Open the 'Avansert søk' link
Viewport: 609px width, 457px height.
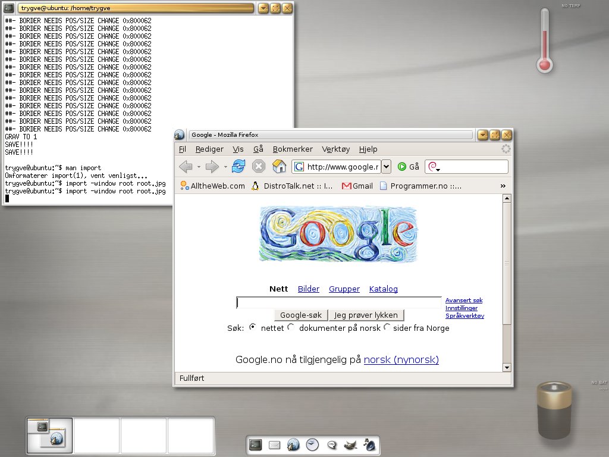coord(464,301)
